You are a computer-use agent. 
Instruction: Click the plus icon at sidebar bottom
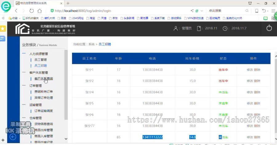3,140
